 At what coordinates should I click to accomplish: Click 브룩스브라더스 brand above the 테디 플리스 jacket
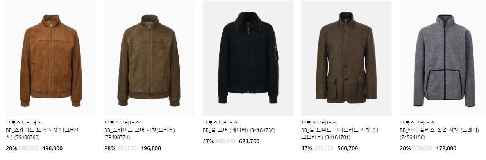[x=418, y=123]
